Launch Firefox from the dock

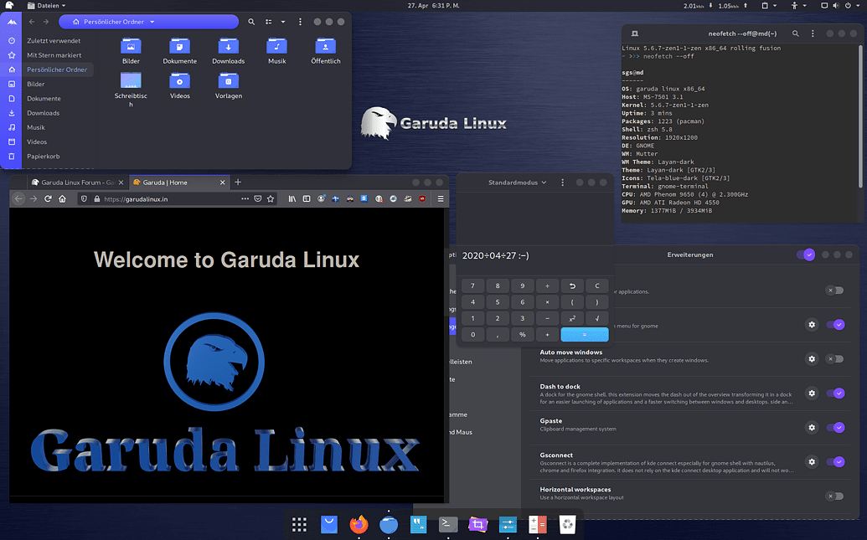click(359, 525)
